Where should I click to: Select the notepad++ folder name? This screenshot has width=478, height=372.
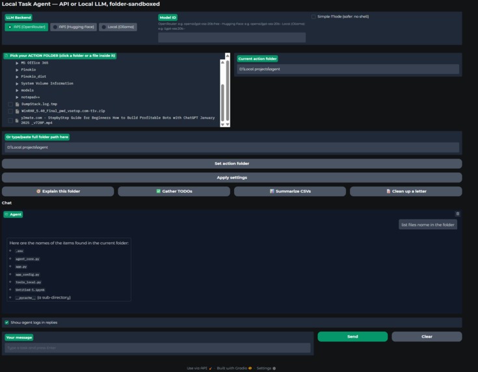(30, 97)
